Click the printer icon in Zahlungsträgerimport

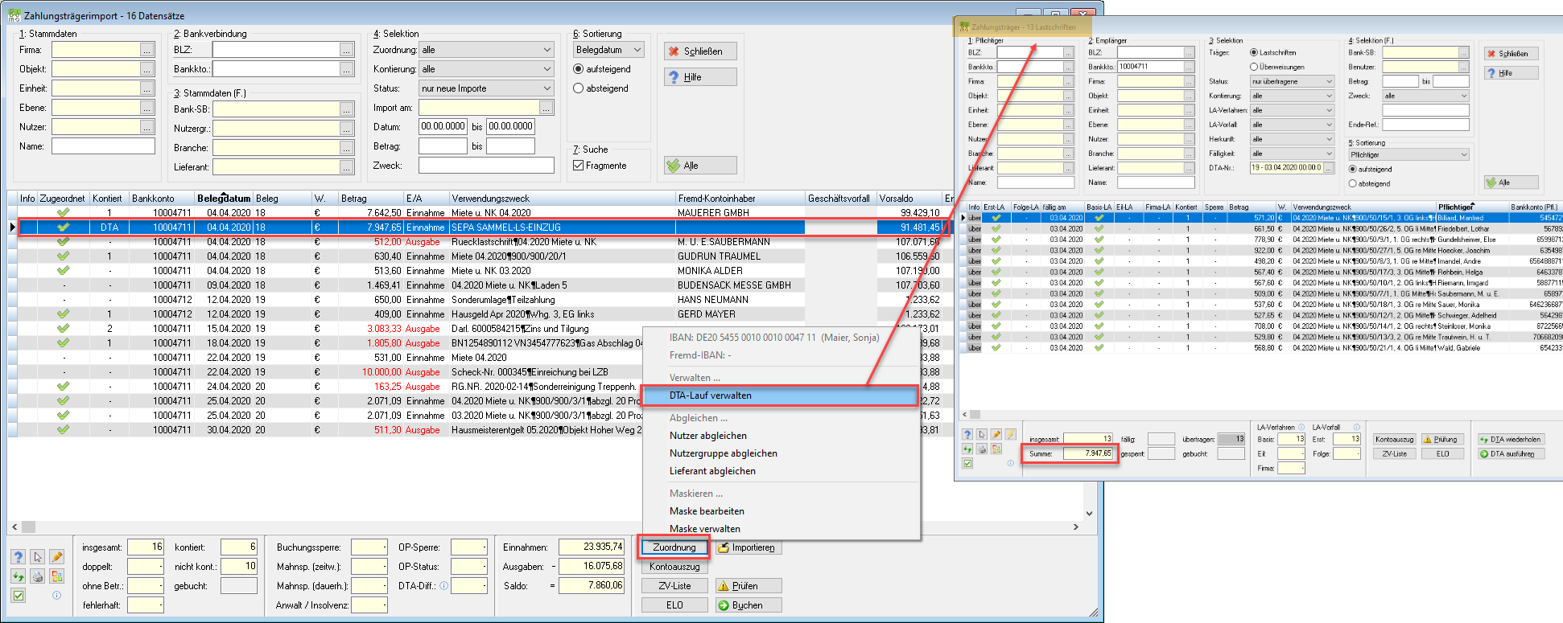tap(38, 576)
